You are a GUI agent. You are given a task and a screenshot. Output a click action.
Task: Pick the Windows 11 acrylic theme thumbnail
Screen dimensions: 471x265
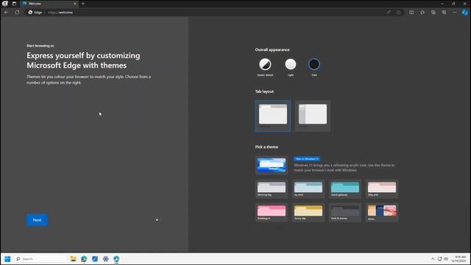(x=272, y=165)
